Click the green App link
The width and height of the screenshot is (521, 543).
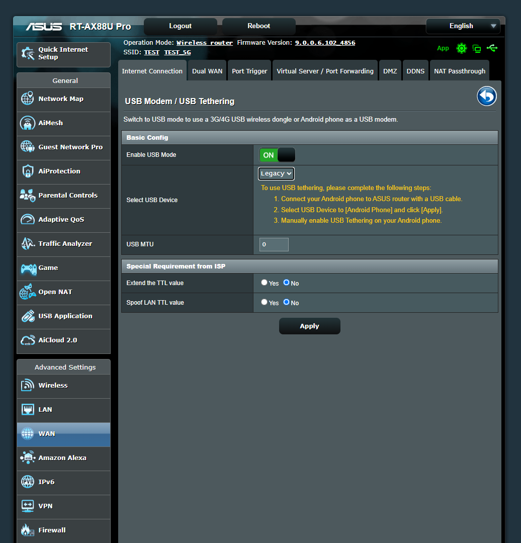(443, 48)
